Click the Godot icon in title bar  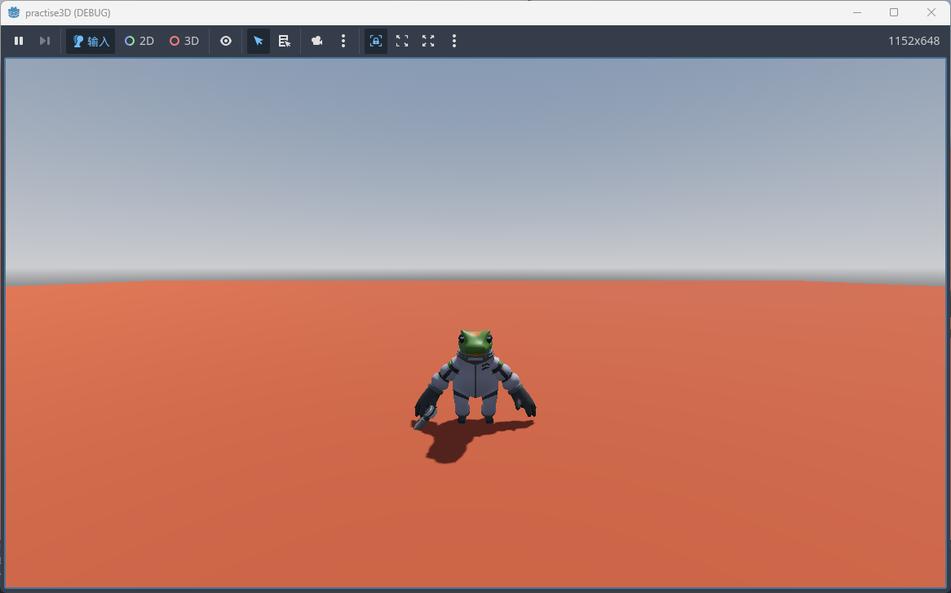pos(13,12)
